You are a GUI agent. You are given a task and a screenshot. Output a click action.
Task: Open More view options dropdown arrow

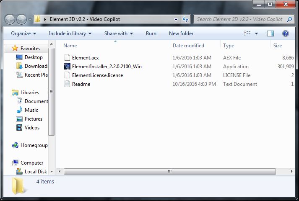[257, 33]
